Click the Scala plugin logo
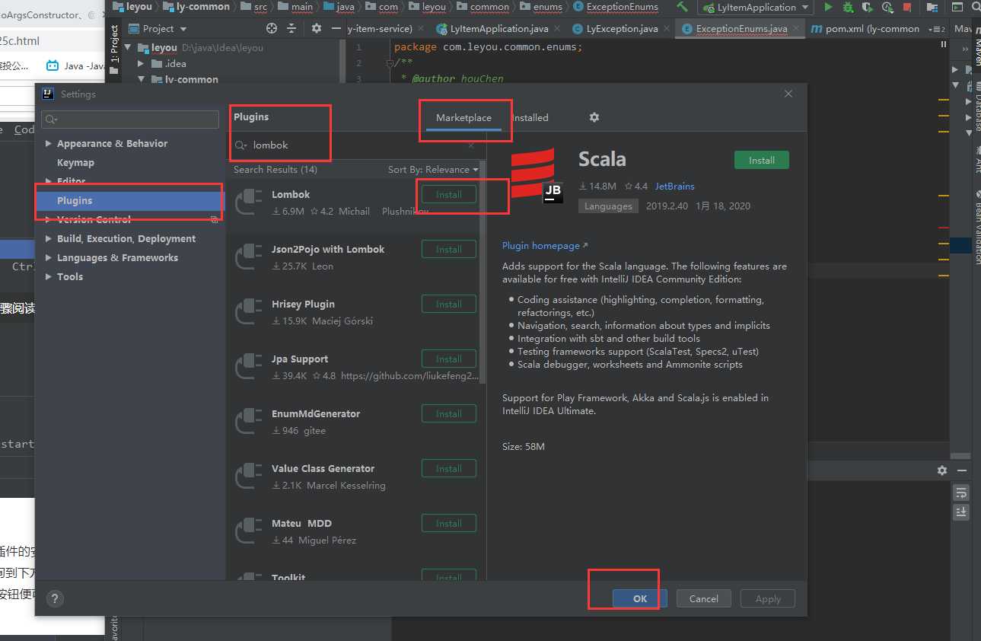 click(x=537, y=177)
